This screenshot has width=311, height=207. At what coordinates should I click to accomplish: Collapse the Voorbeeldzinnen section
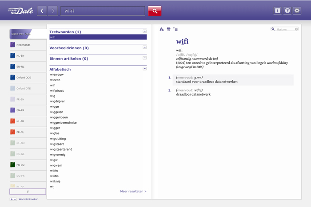[144, 47]
